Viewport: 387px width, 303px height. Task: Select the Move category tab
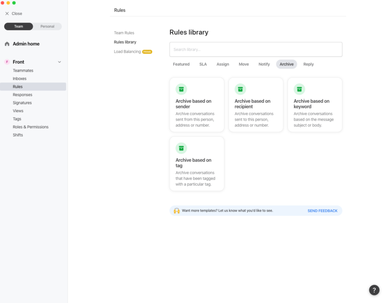(244, 64)
